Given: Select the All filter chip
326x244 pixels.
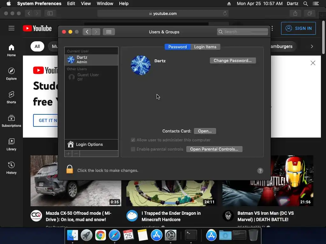Looking at the screenshot, I should (37, 46).
